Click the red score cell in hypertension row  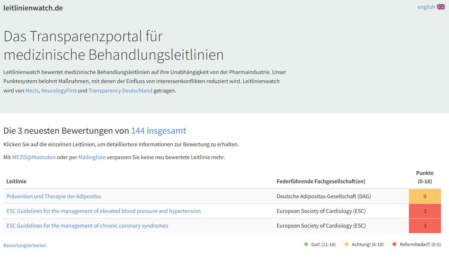pos(425,211)
